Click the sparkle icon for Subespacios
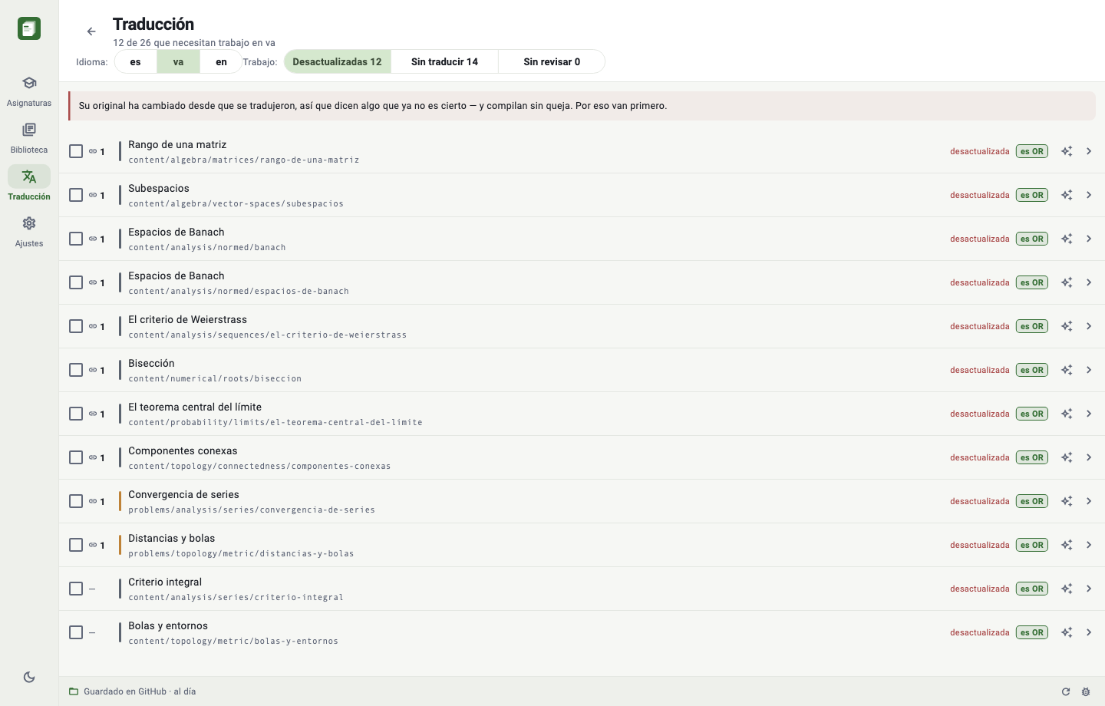 pos(1067,195)
